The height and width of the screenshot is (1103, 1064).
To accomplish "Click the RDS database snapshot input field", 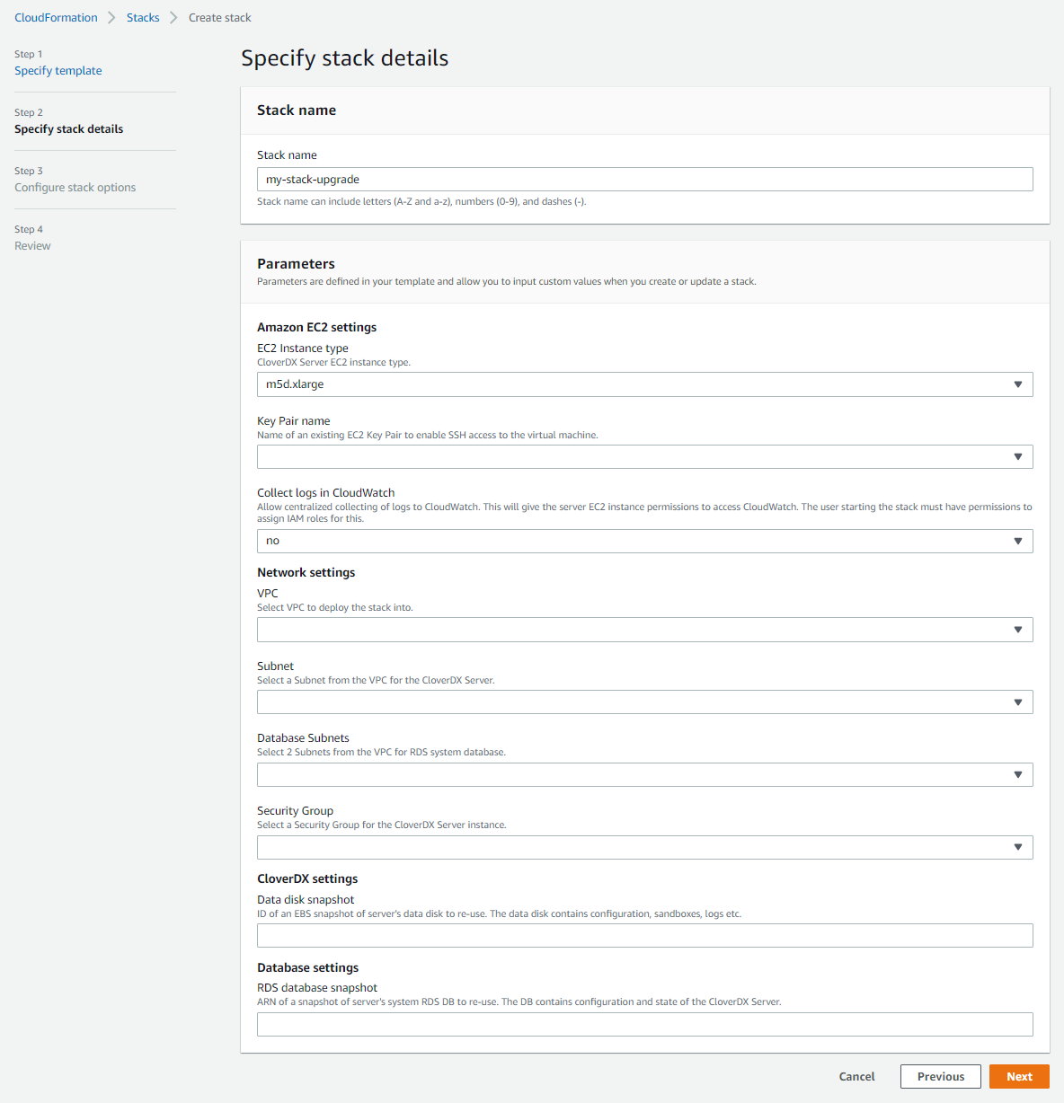I will pyautogui.click(x=644, y=1023).
